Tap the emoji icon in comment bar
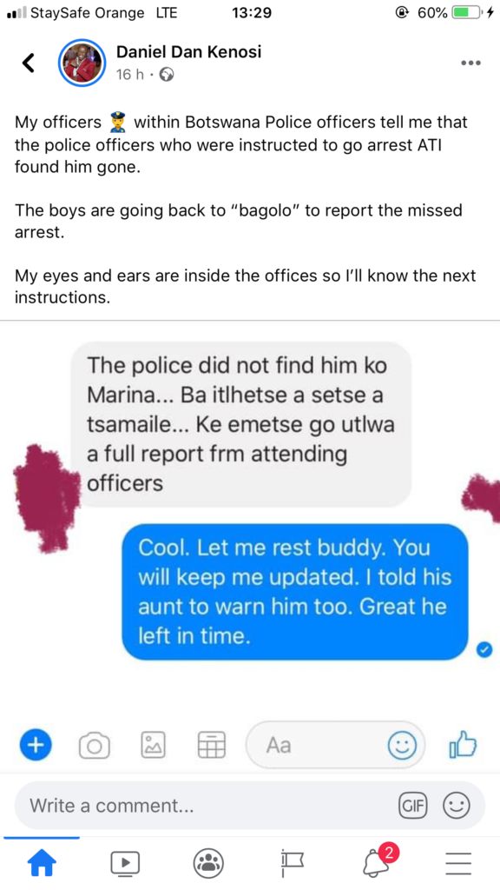The image size is (500, 890). [457, 806]
